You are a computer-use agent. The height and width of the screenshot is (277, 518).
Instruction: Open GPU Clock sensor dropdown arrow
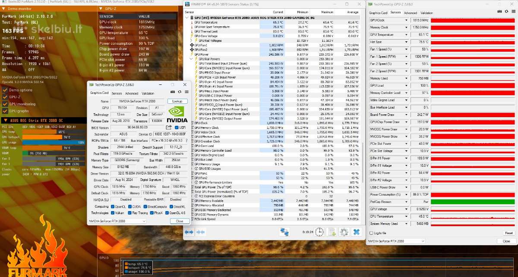click(x=406, y=20)
